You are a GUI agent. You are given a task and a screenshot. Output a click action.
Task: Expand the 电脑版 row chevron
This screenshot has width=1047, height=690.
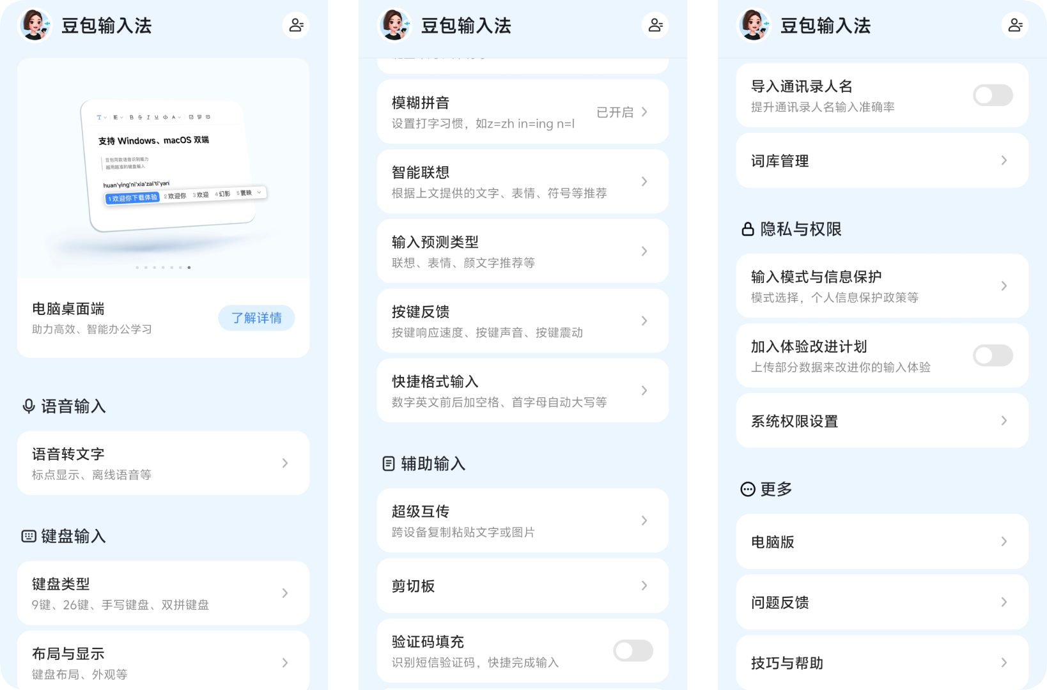[1004, 541]
